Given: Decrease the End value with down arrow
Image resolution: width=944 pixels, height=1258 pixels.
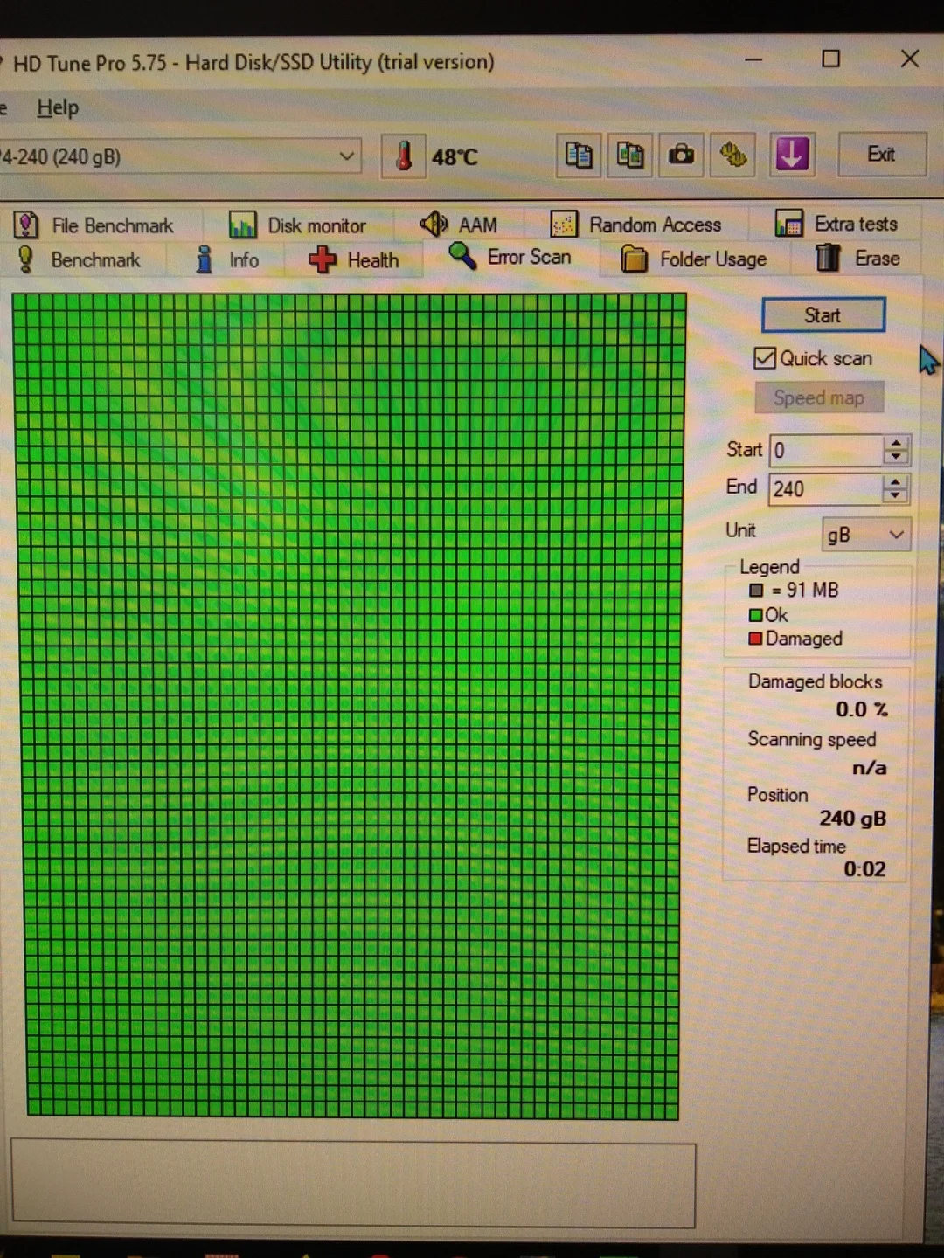Looking at the screenshot, I should tap(894, 495).
